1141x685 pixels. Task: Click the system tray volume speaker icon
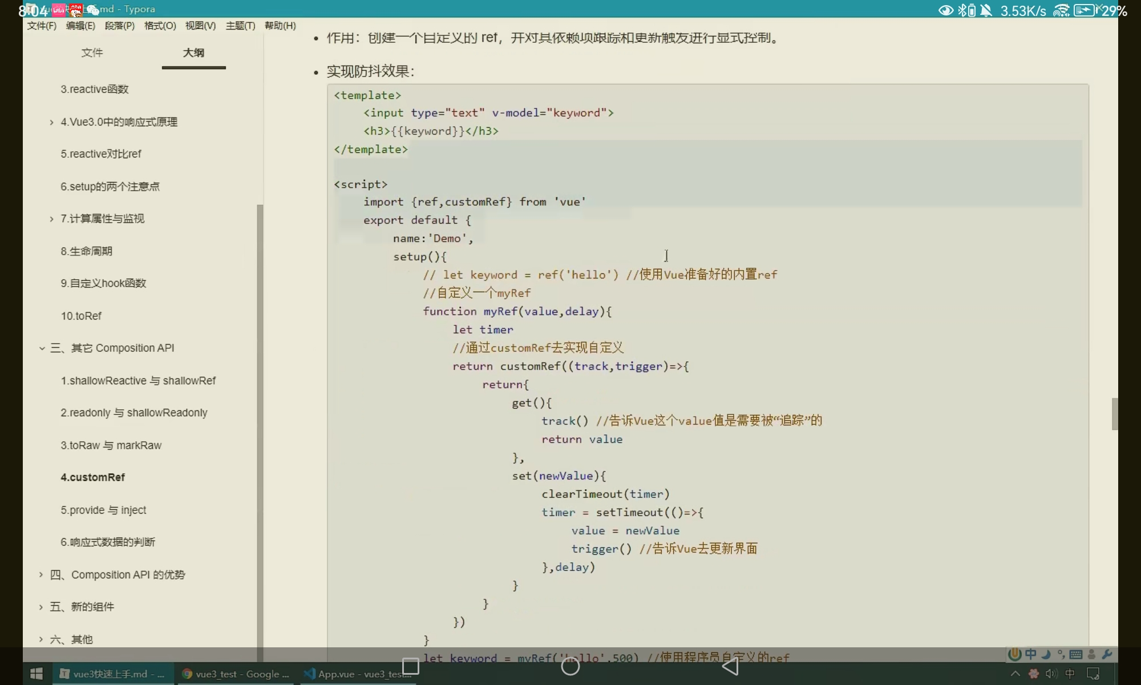coord(1051,674)
